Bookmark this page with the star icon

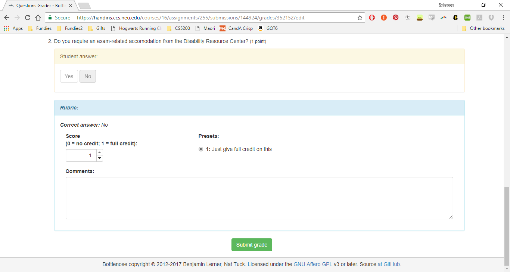[360, 18]
